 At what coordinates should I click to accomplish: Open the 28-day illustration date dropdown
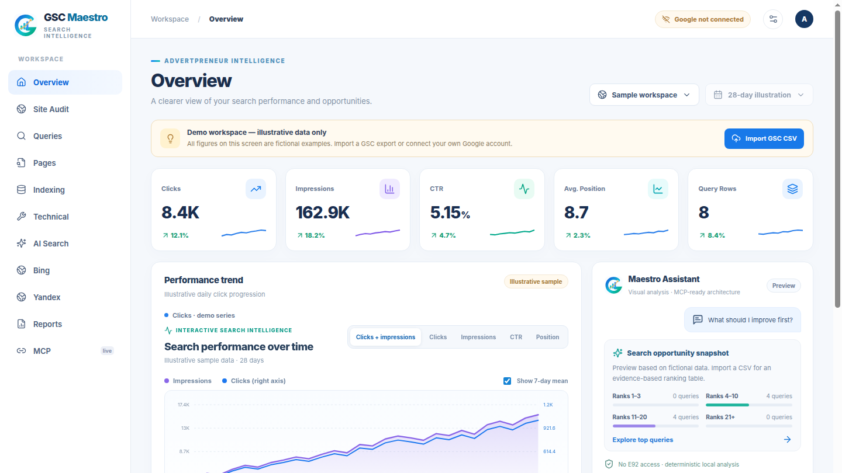coord(759,95)
